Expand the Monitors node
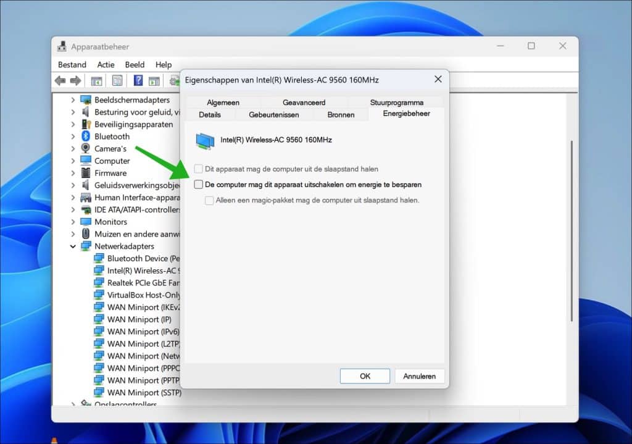The height and width of the screenshot is (444, 632). (73, 222)
